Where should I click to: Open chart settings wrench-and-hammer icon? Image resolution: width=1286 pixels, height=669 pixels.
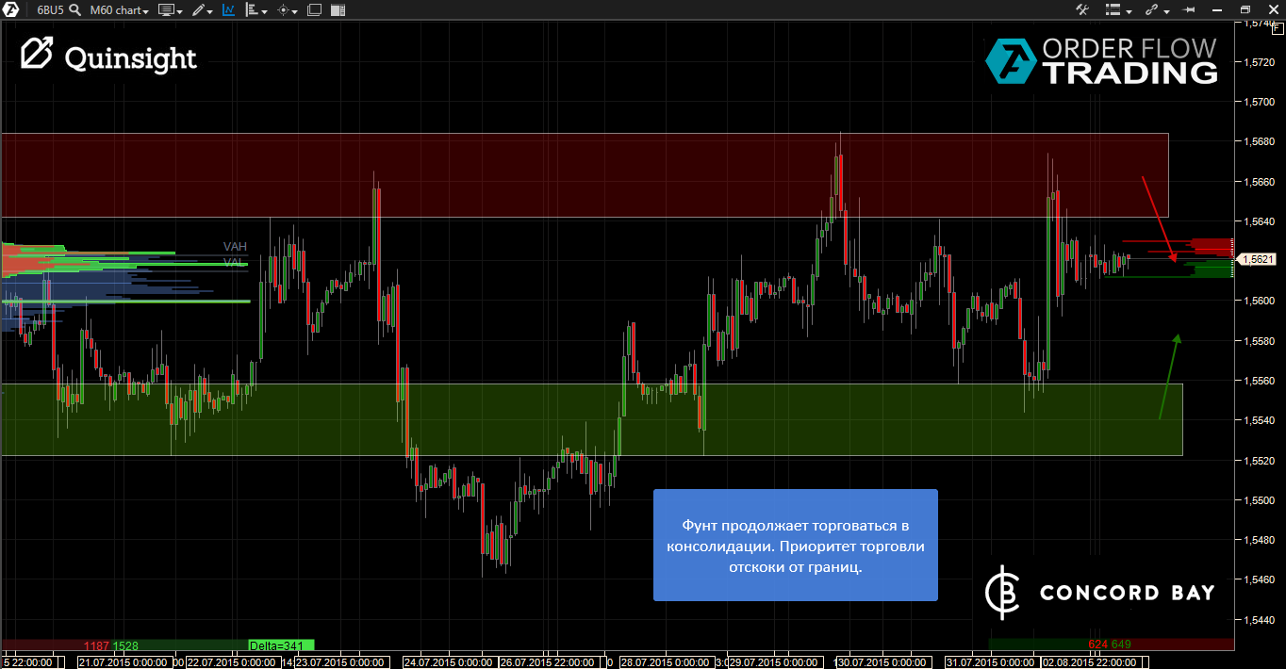(1082, 10)
